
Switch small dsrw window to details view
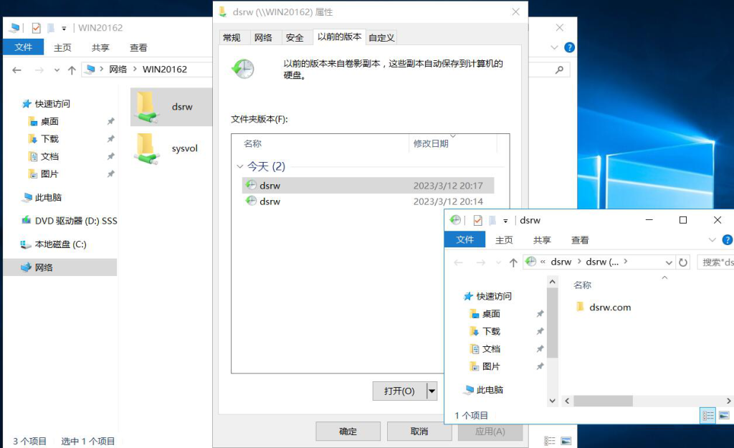click(707, 416)
